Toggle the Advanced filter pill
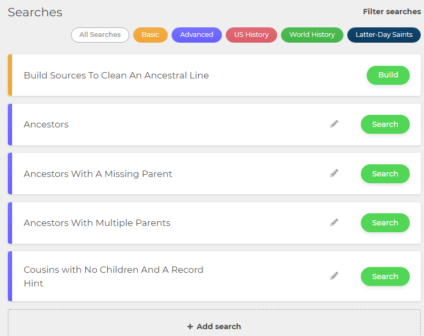Viewport: 424px width, 336px height. point(197,35)
